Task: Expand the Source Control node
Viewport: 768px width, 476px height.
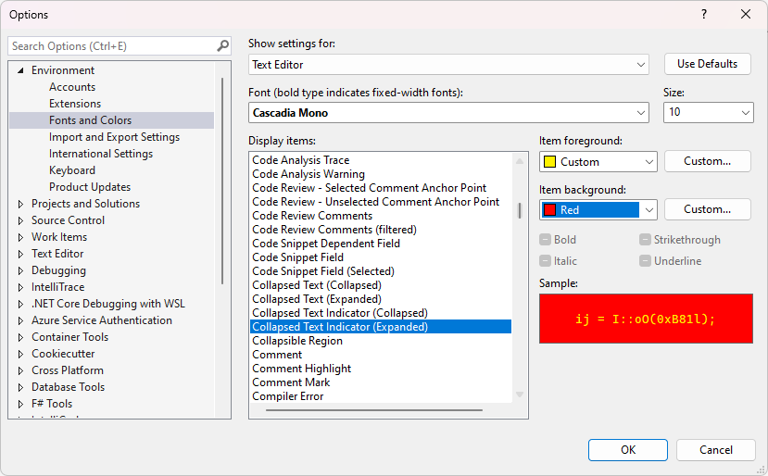Action: (20, 220)
